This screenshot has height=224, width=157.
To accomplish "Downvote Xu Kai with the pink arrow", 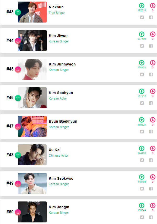I will (x=153, y=148).
